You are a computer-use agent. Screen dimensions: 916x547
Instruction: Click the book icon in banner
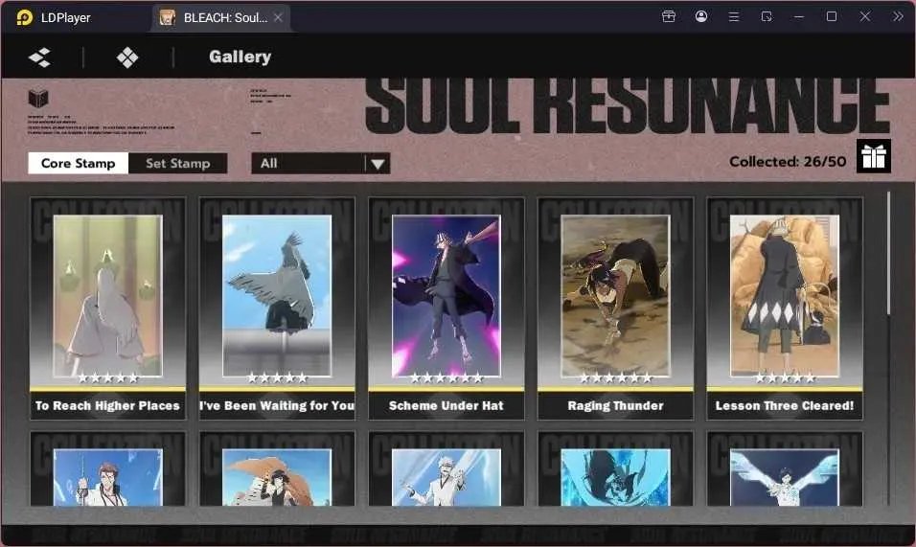tap(38, 99)
